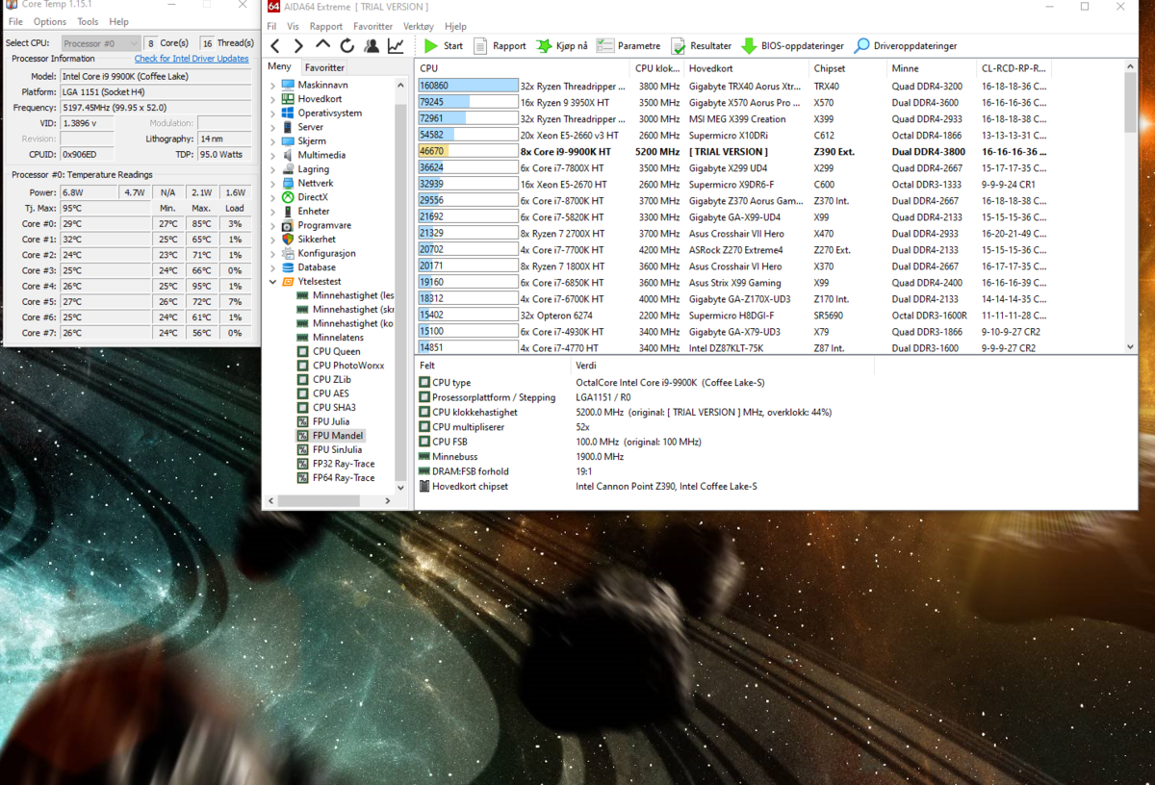Open Fil menu in AIDA64
The image size is (1155, 785).
point(271,27)
